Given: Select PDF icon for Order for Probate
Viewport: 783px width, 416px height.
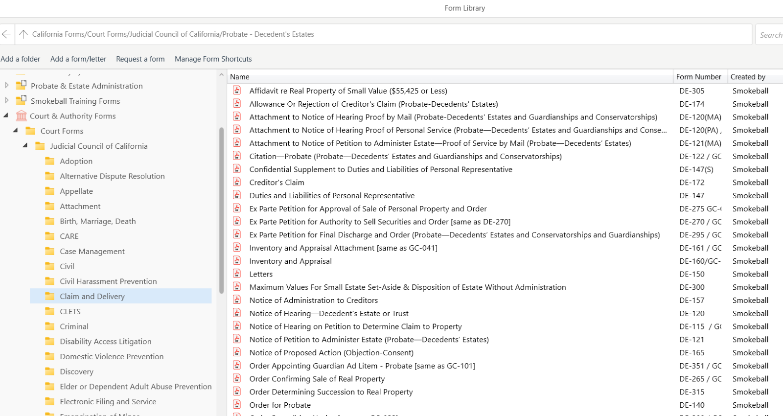Looking at the screenshot, I should (237, 404).
